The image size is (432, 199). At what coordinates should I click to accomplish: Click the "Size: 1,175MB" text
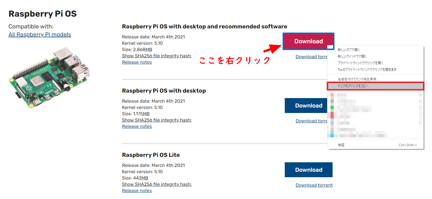(x=136, y=114)
